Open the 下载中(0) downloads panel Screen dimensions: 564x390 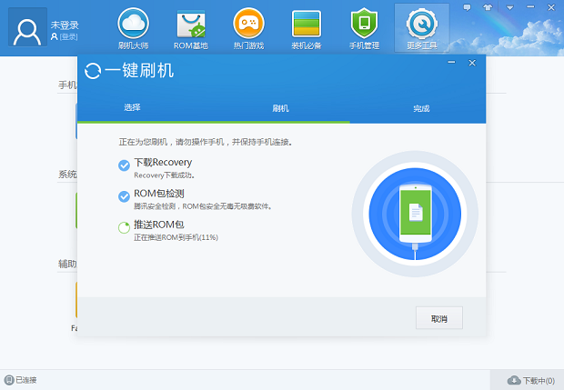531,380
